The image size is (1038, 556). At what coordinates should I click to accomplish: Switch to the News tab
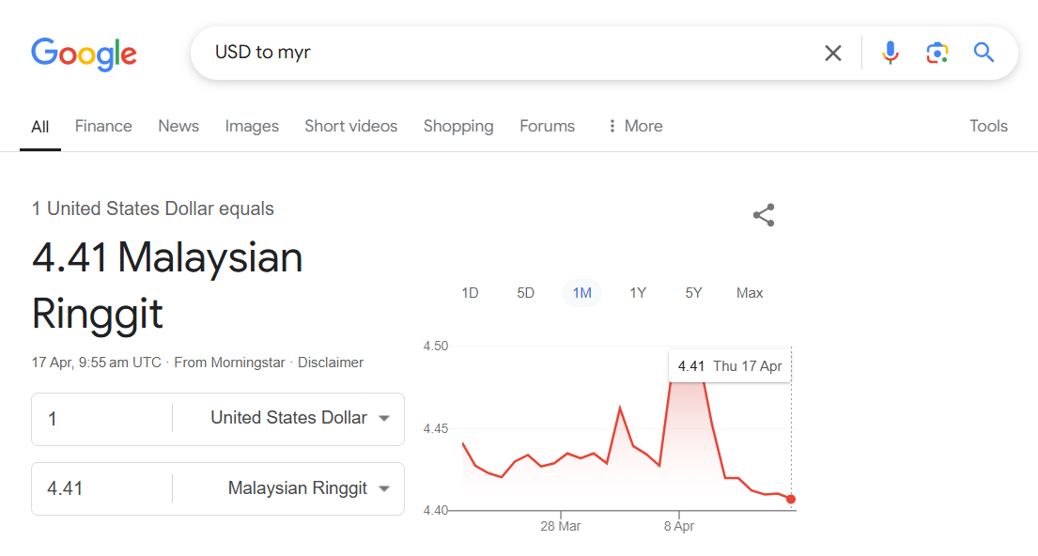tap(178, 126)
